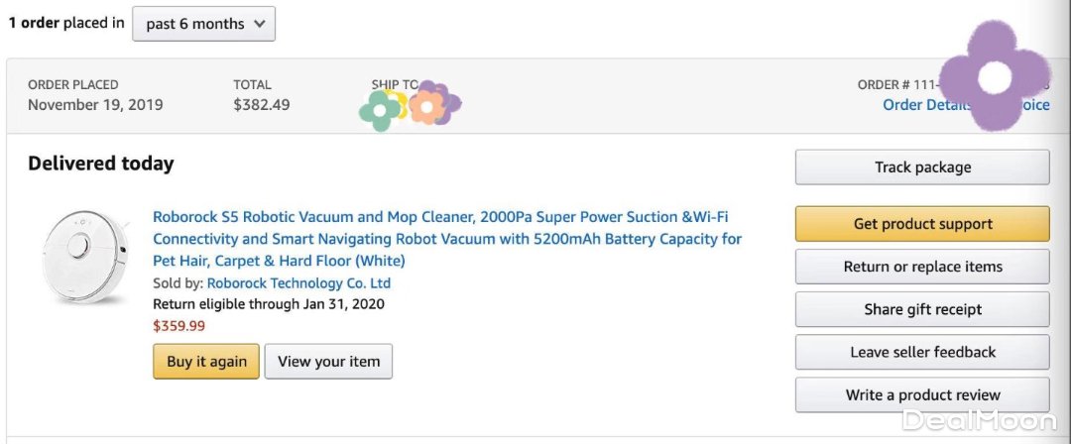Click Share gift receipt
This screenshot has height=444, width=1071.
click(922, 309)
